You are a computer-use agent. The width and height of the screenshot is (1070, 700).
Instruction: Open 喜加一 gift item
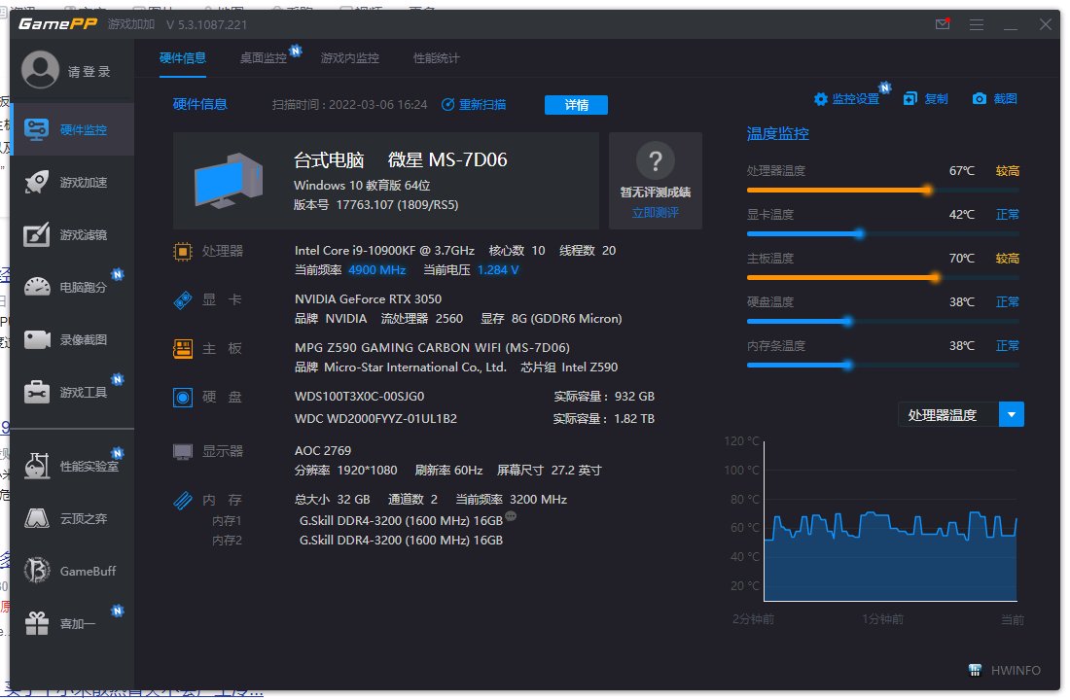point(72,623)
